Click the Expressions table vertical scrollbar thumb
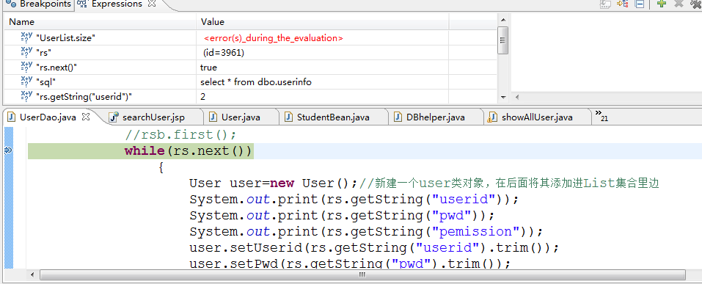Screen dimensions: 702x284 pos(503,40)
